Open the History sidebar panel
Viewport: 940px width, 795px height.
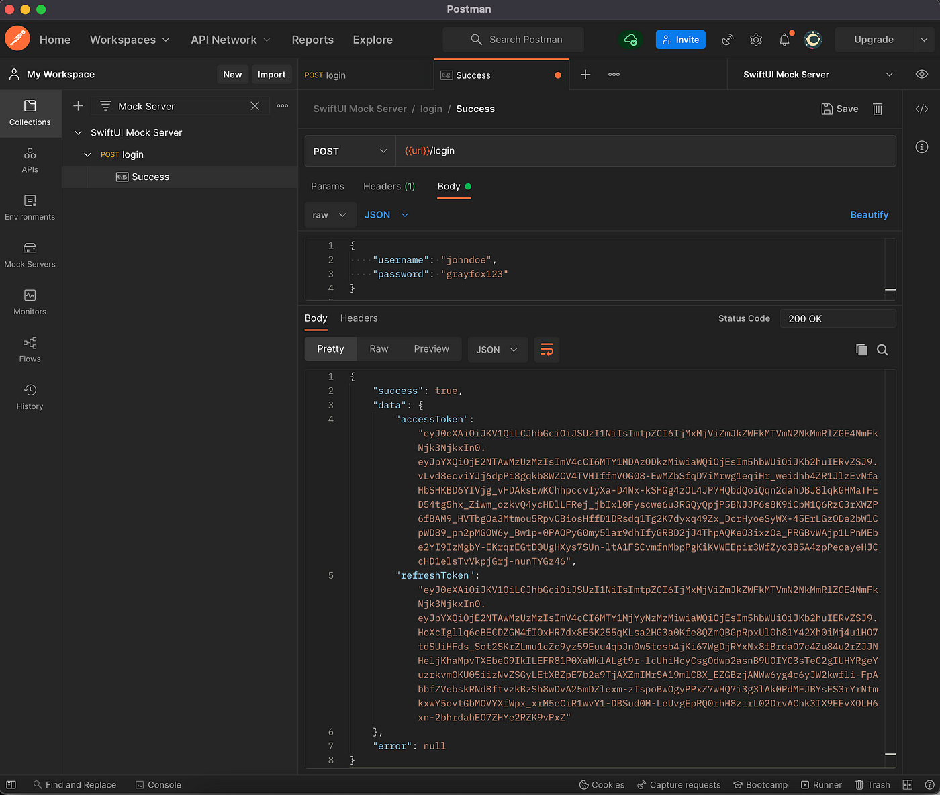[x=30, y=397]
